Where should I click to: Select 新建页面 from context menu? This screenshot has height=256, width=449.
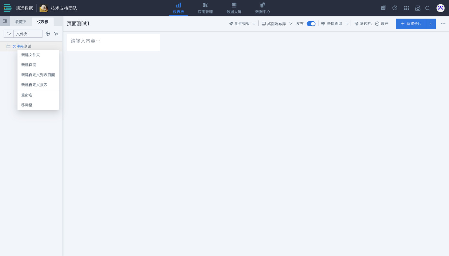point(29,65)
